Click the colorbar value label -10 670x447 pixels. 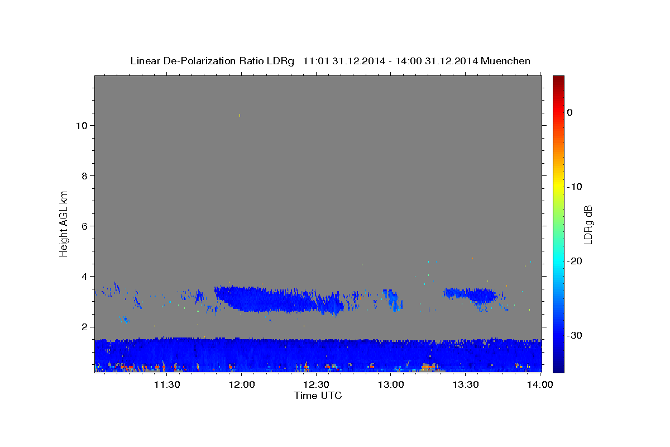click(575, 187)
